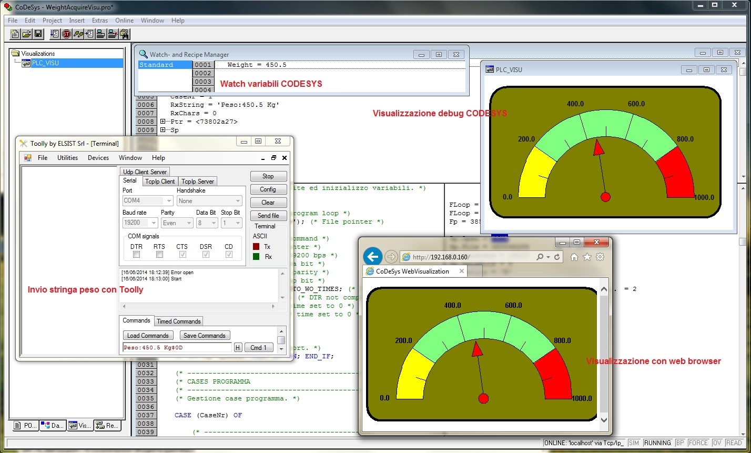
Task: Open the Parity Even dropdown
Action: point(189,223)
